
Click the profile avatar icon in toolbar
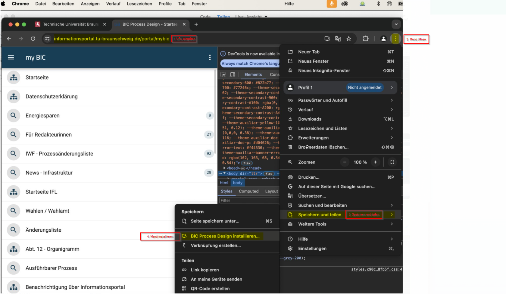(x=383, y=39)
